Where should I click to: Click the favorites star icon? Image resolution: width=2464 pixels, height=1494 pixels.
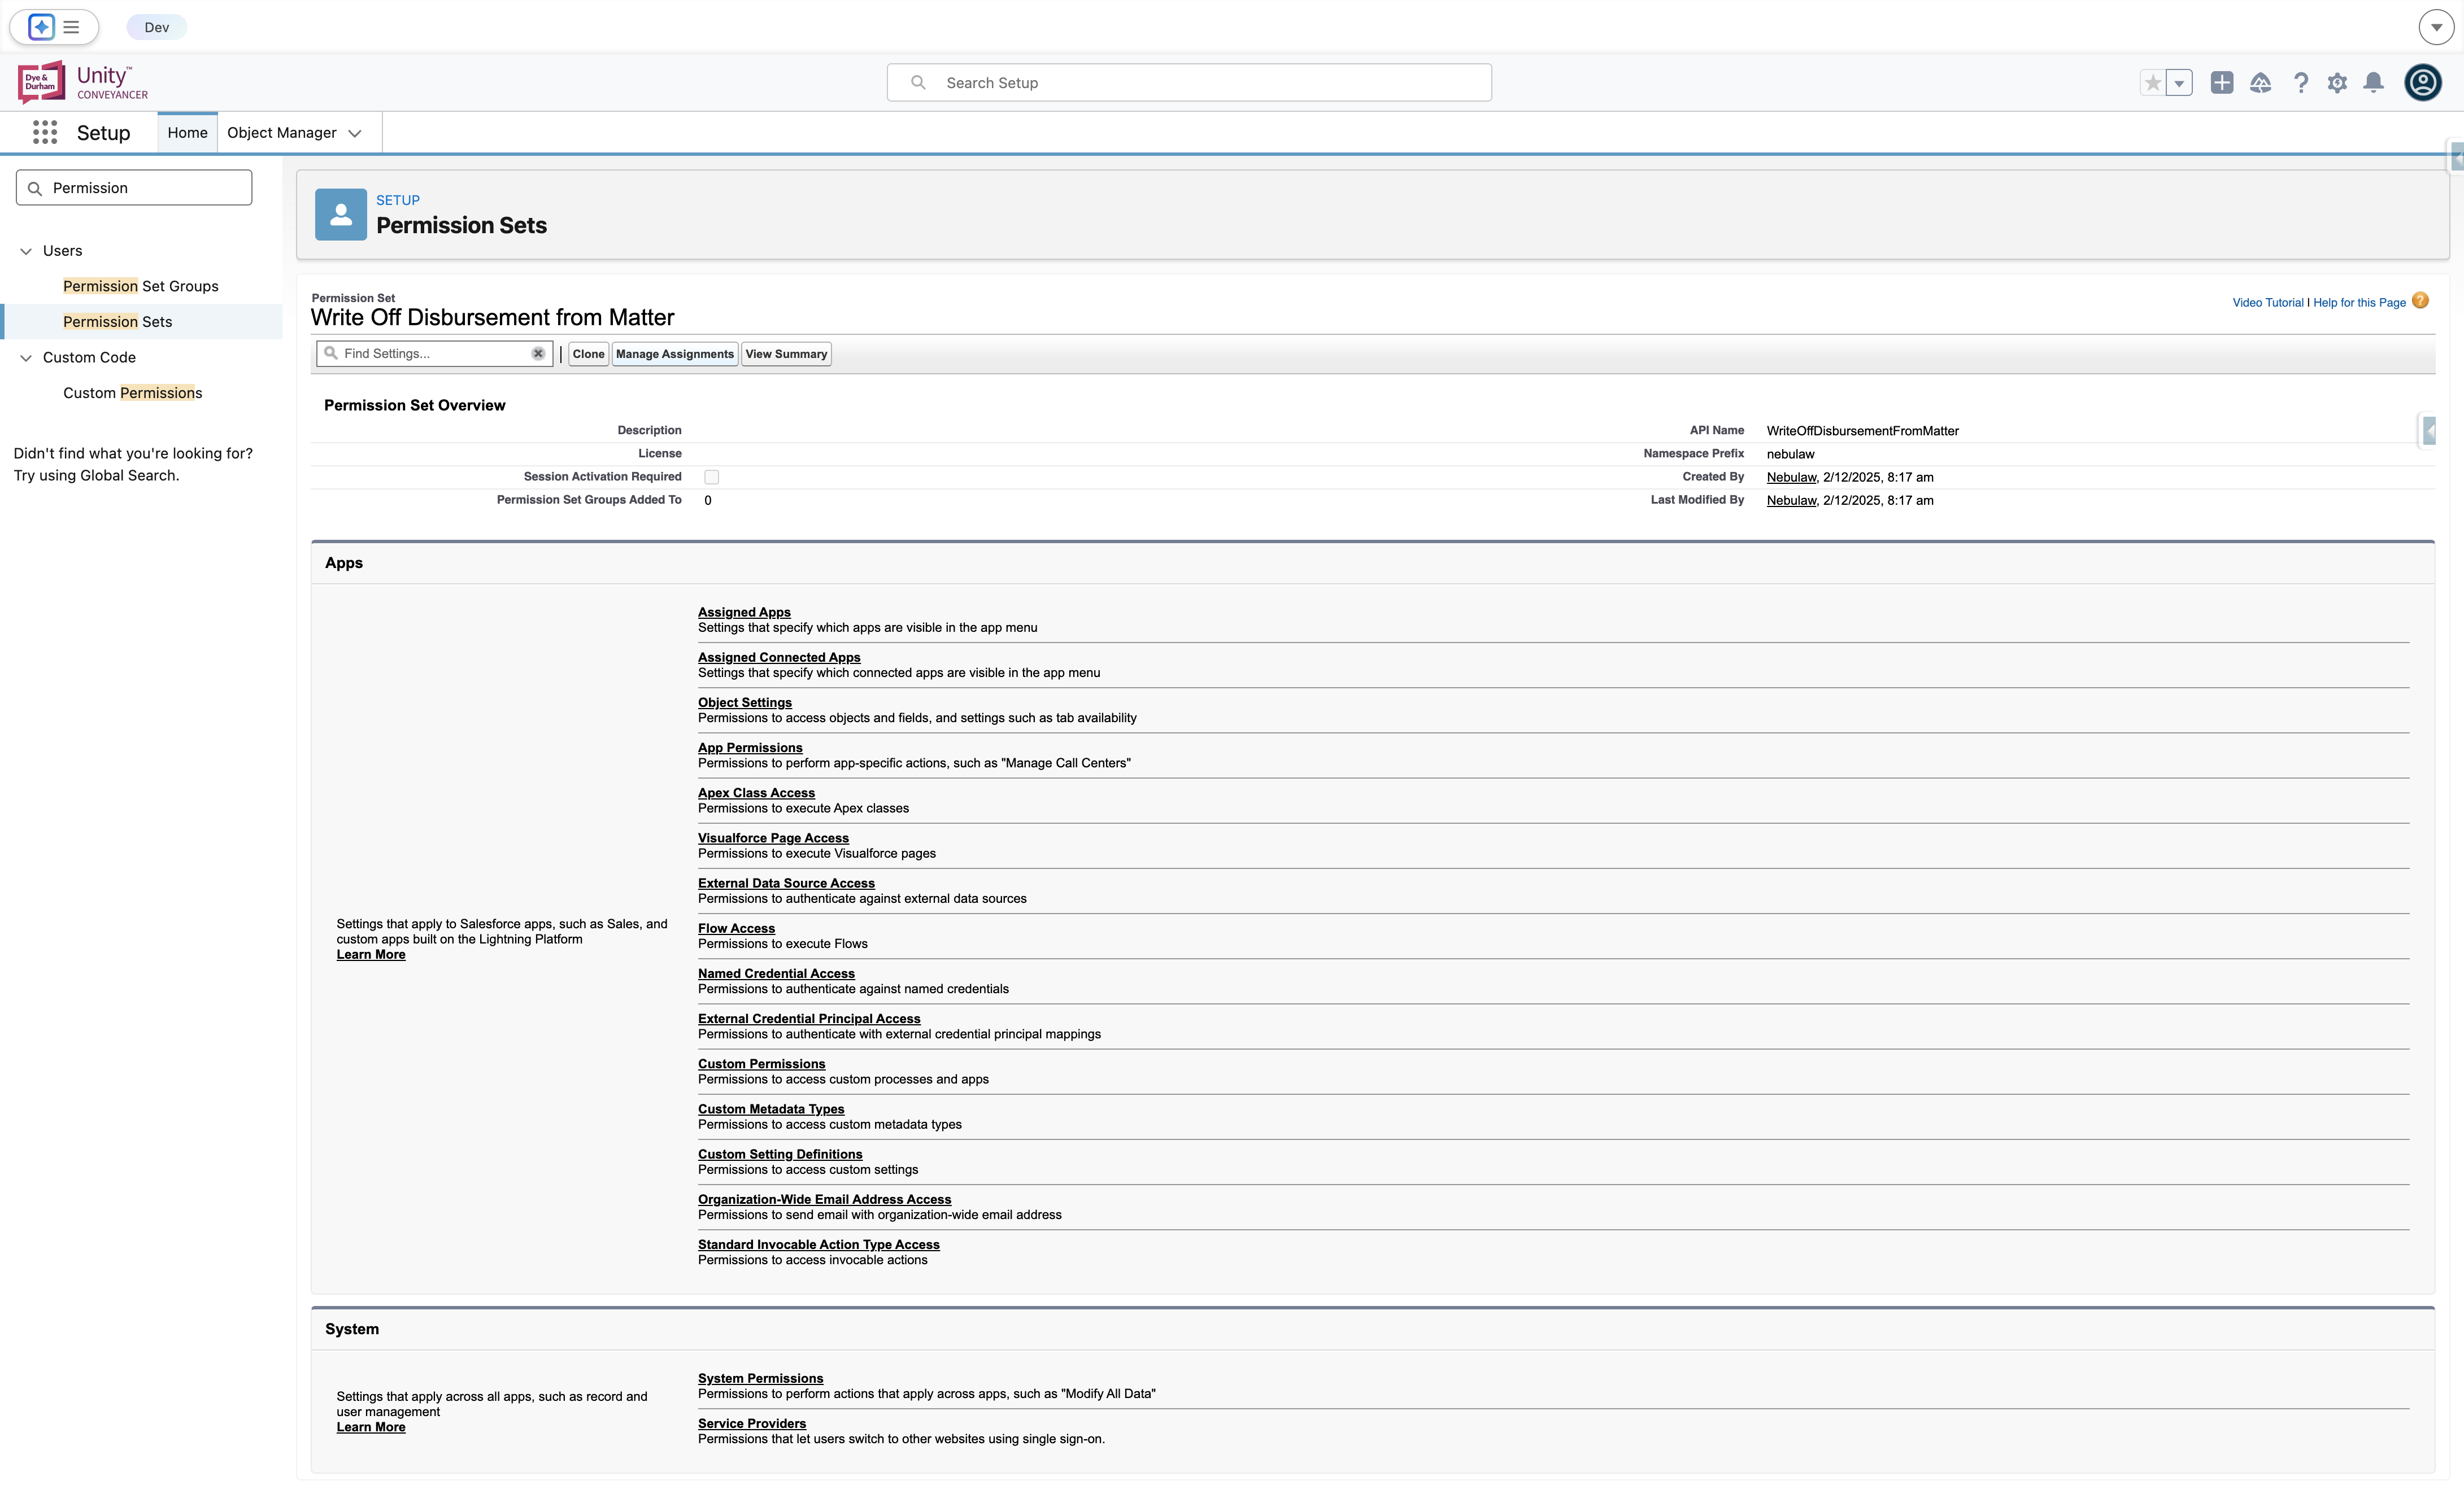click(x=2152, y=83)
